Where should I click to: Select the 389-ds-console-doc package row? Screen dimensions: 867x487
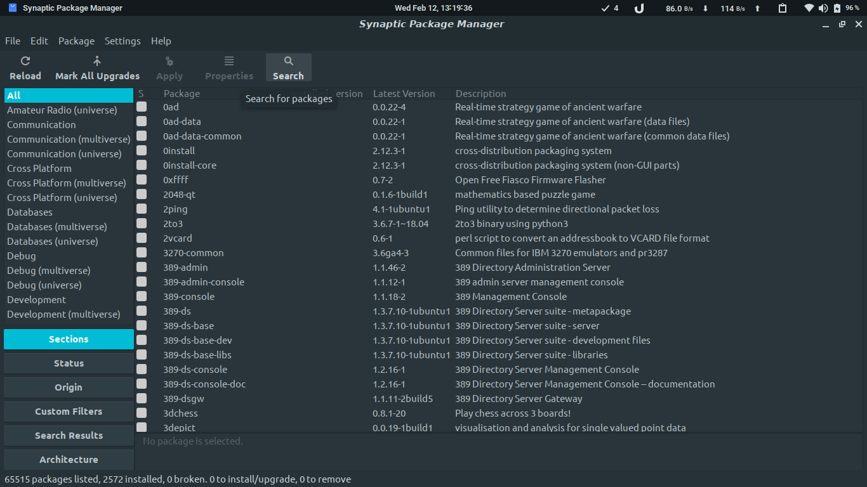[499, 384]
